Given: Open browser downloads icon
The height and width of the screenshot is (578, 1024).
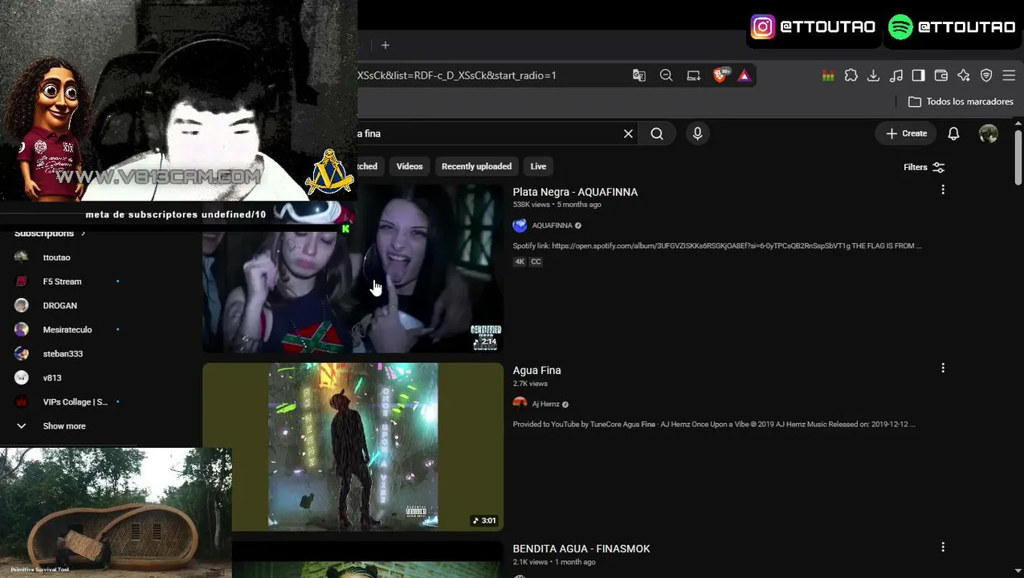Looking at the screenshot, I should click(x=874, y=75).
